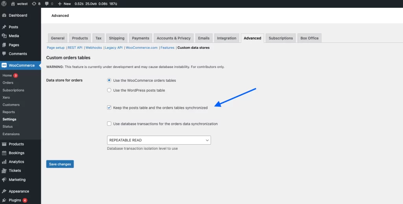Click the WordPress logo icon in admin bar
The width and height of the screenshot is (403, 204).
[4, 4]
